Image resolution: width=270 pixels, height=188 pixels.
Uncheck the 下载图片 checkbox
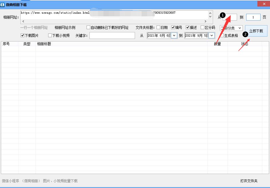[x=23, y=35]
